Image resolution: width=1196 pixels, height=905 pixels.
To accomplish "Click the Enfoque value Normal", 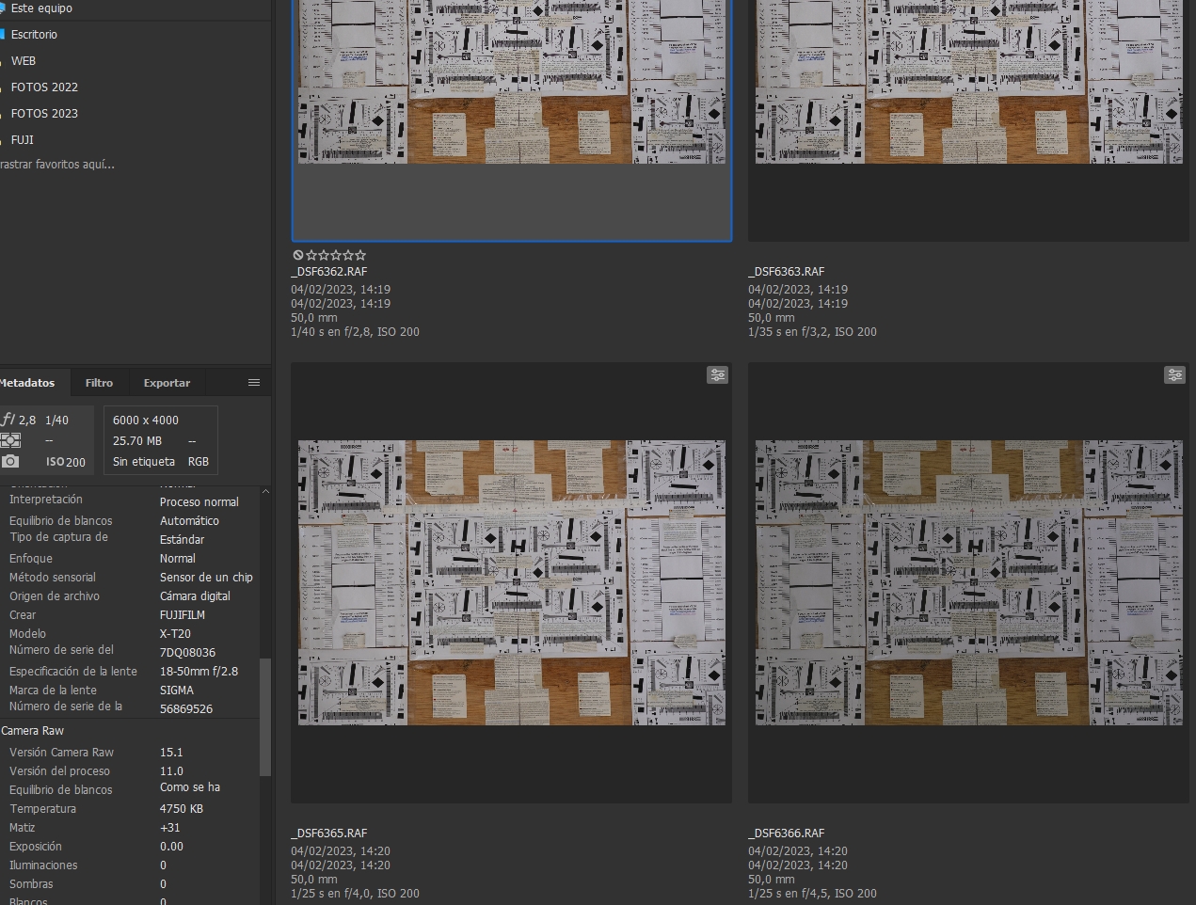I will pyautogui.click(x=178, y=559).
